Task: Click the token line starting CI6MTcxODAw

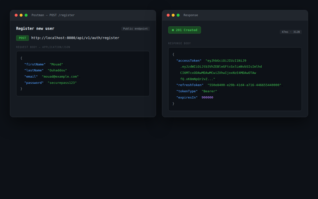Action: [x=218, y=73]
